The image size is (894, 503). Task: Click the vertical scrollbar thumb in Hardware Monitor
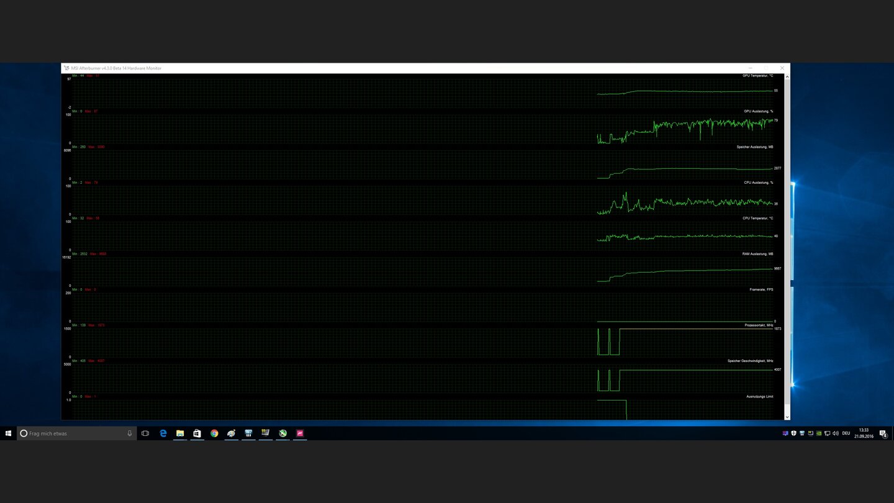tap(787, 241)
